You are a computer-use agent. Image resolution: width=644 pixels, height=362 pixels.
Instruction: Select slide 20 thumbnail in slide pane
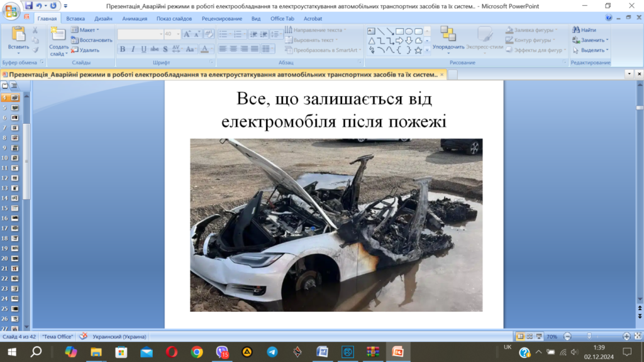pyautogui.click(x=15, y=258)
